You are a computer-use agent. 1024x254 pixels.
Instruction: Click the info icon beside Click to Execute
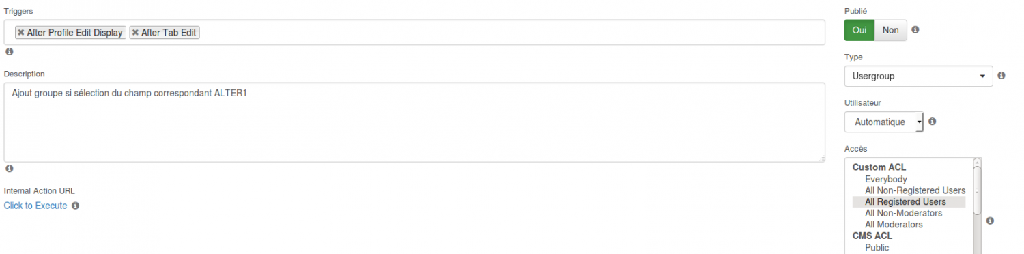75,206
